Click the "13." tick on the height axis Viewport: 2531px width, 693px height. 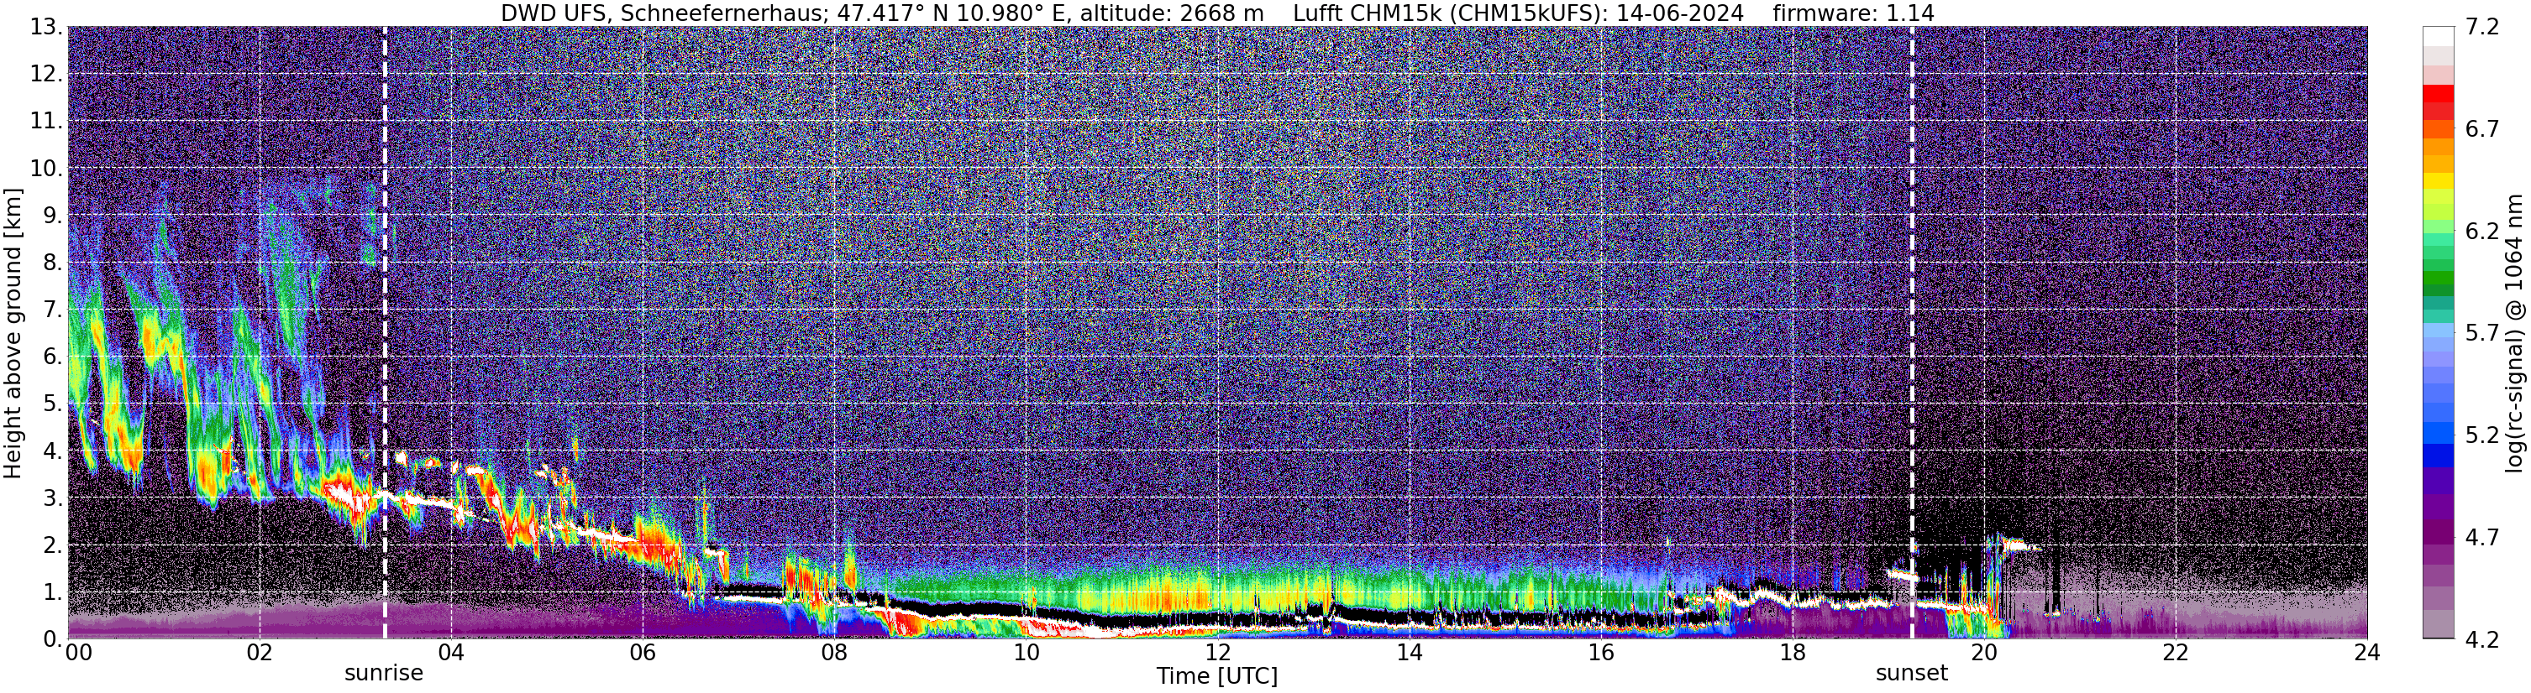click(x=46, y=28)
